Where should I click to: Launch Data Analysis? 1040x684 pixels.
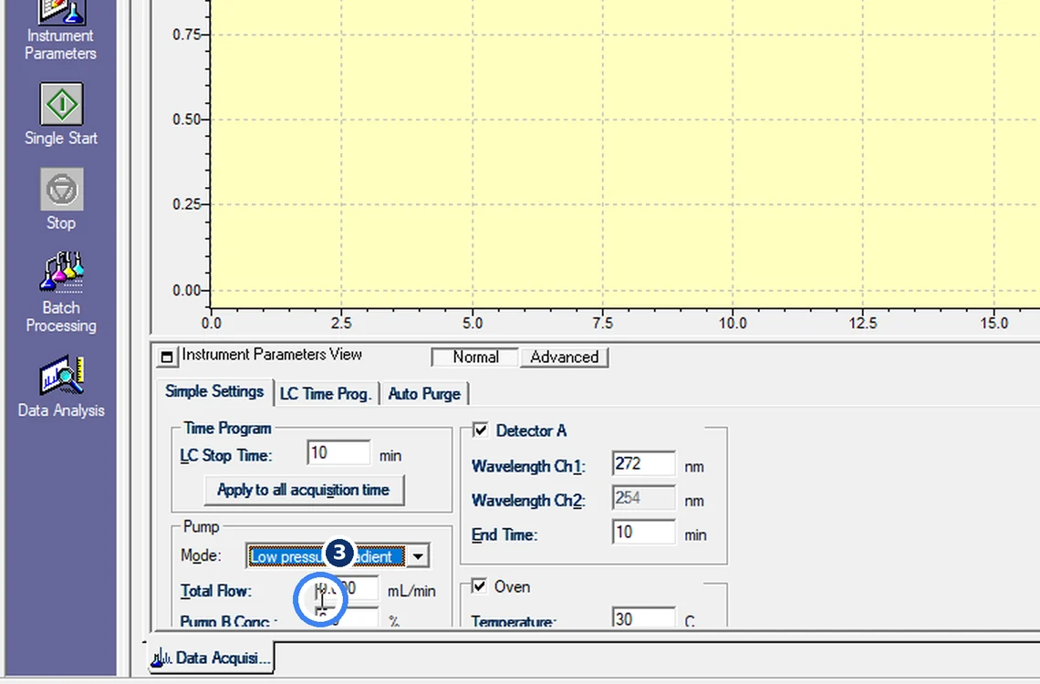coord(61,387)
